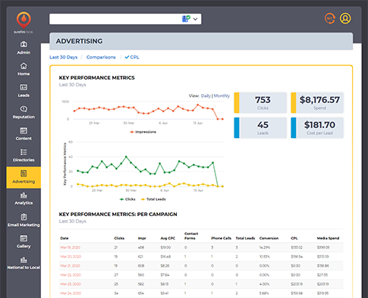Click the user profile icon
This screenshot has height=298, width=368.
point(345,18)
